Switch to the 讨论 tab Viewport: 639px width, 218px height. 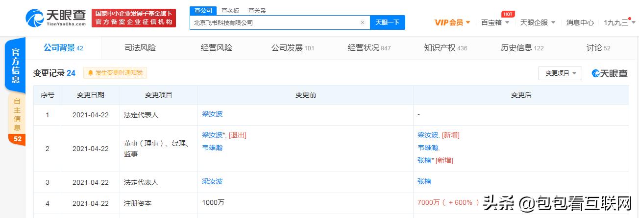click(598, 48)
